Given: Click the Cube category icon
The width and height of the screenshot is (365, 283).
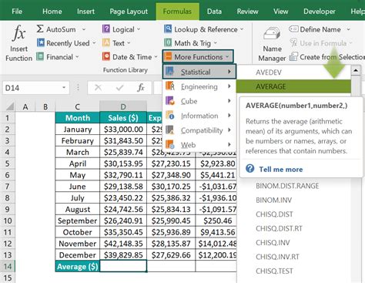Looking at the screenshot, I should 170,101.
